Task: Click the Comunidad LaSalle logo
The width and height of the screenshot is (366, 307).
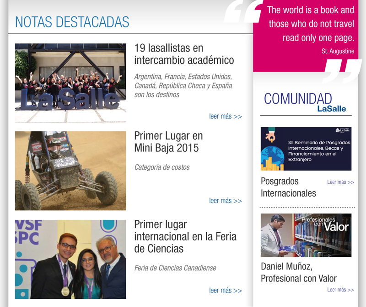Action: pyautogui.click(x=305, y=102)
